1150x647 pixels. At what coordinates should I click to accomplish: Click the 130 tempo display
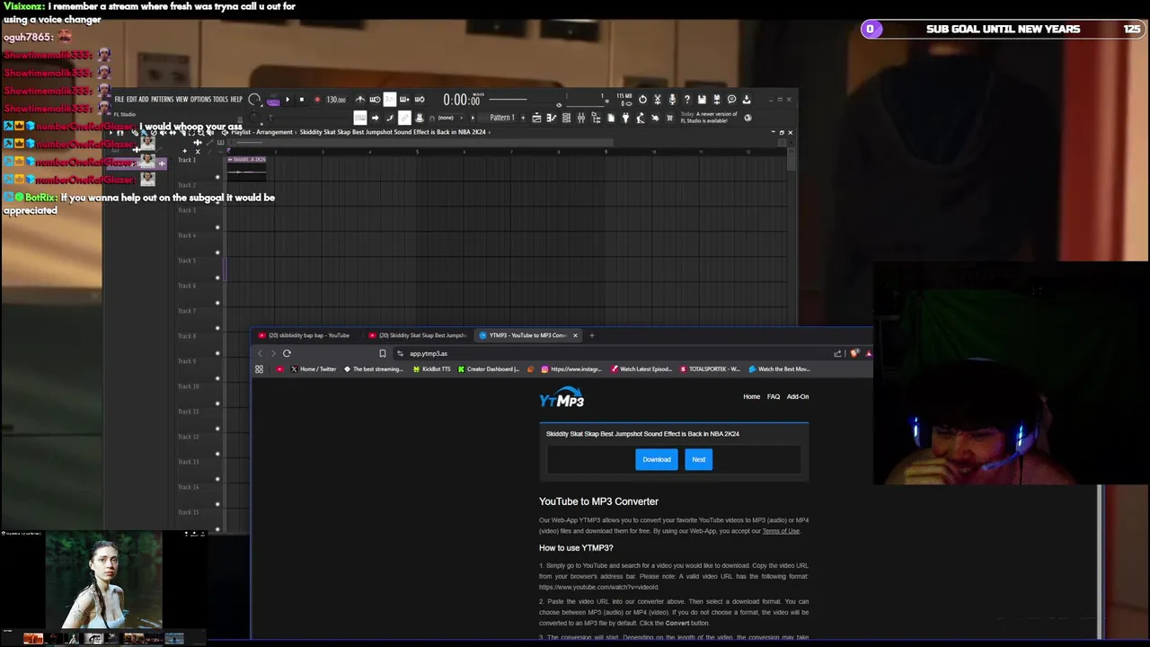tap(336, 100)
